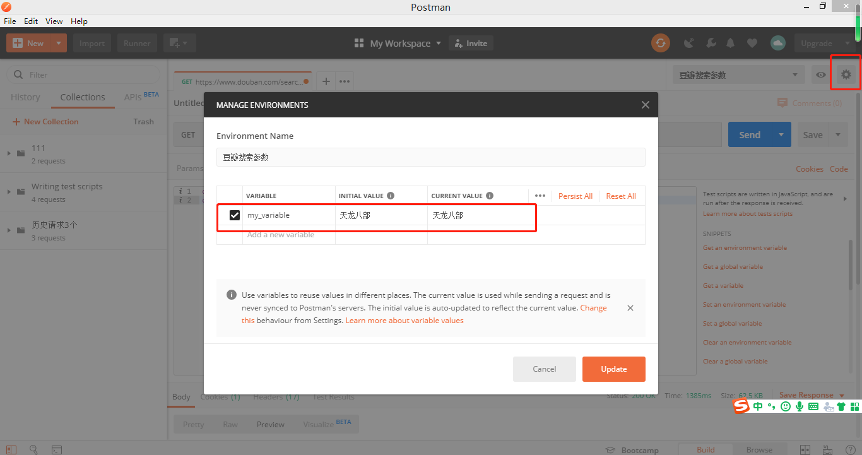Open the satellite capture requests icon
This screenshot has width=862, height=455.
point(689,43)
